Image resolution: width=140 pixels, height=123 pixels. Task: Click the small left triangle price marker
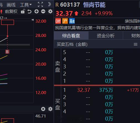[32, 20]
